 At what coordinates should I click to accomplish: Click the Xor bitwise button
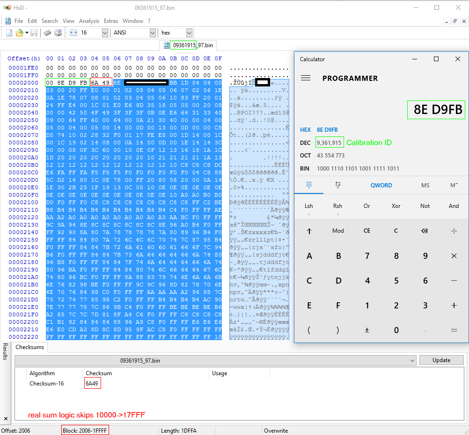pos(396,206)
